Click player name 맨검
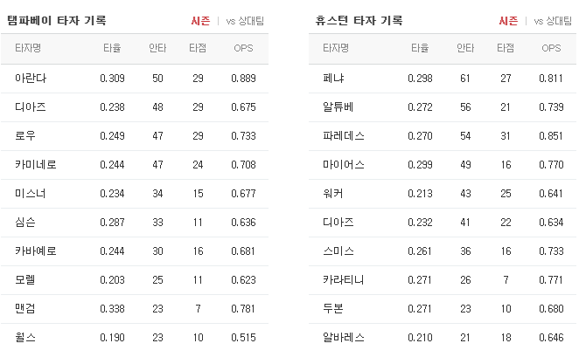 (25, 309)
